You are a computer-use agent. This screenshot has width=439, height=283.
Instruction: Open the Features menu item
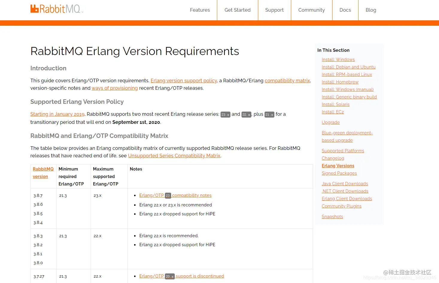200,10
